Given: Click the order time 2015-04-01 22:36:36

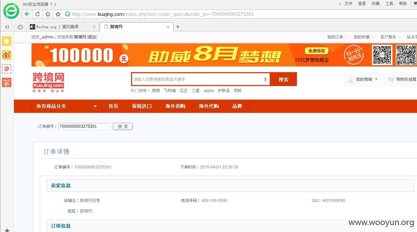Looking at the screenshot, I should pyautogui.click(x=219, y=167).
